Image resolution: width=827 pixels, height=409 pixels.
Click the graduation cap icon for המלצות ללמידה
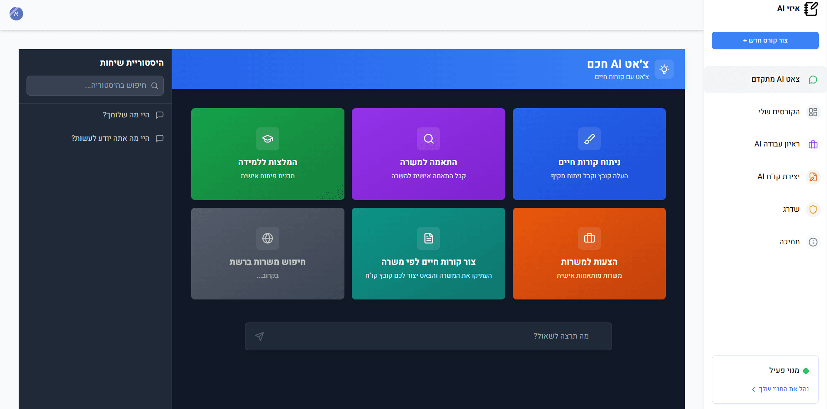(268, 139)
